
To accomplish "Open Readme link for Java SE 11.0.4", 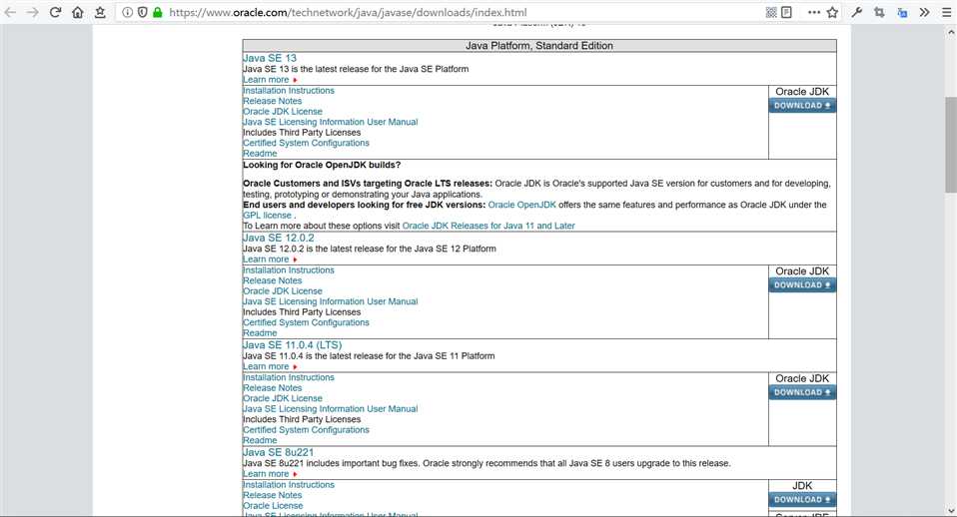I will 260,440.
